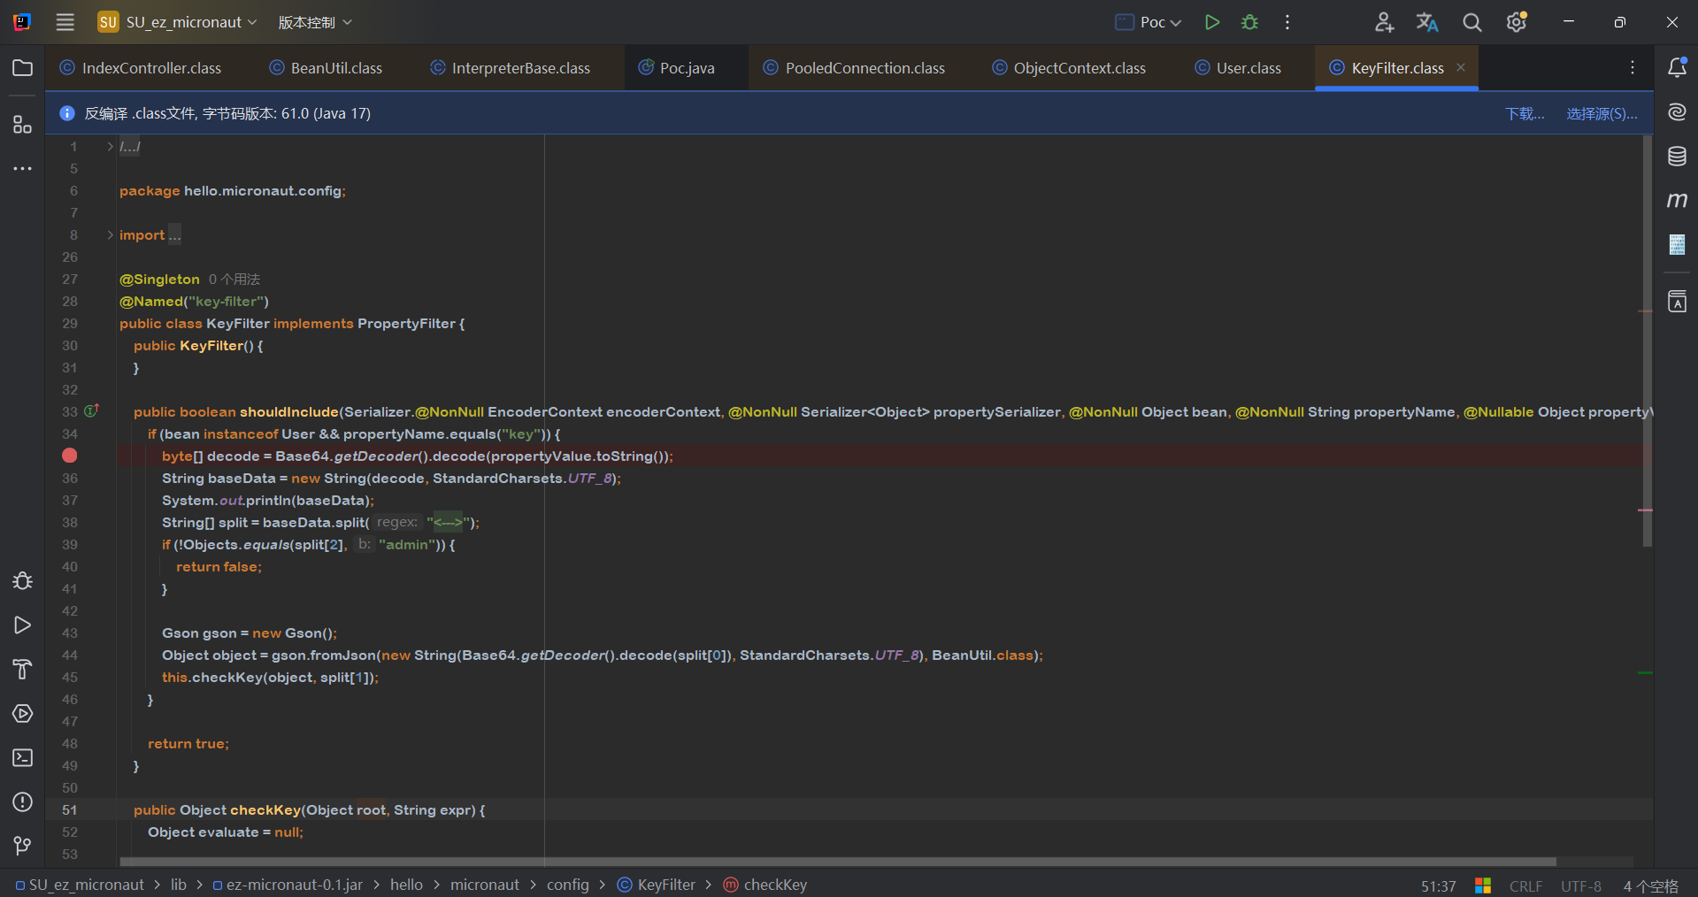Open the main hamburger menu
Screen dimensions: 1698x897
65,22
